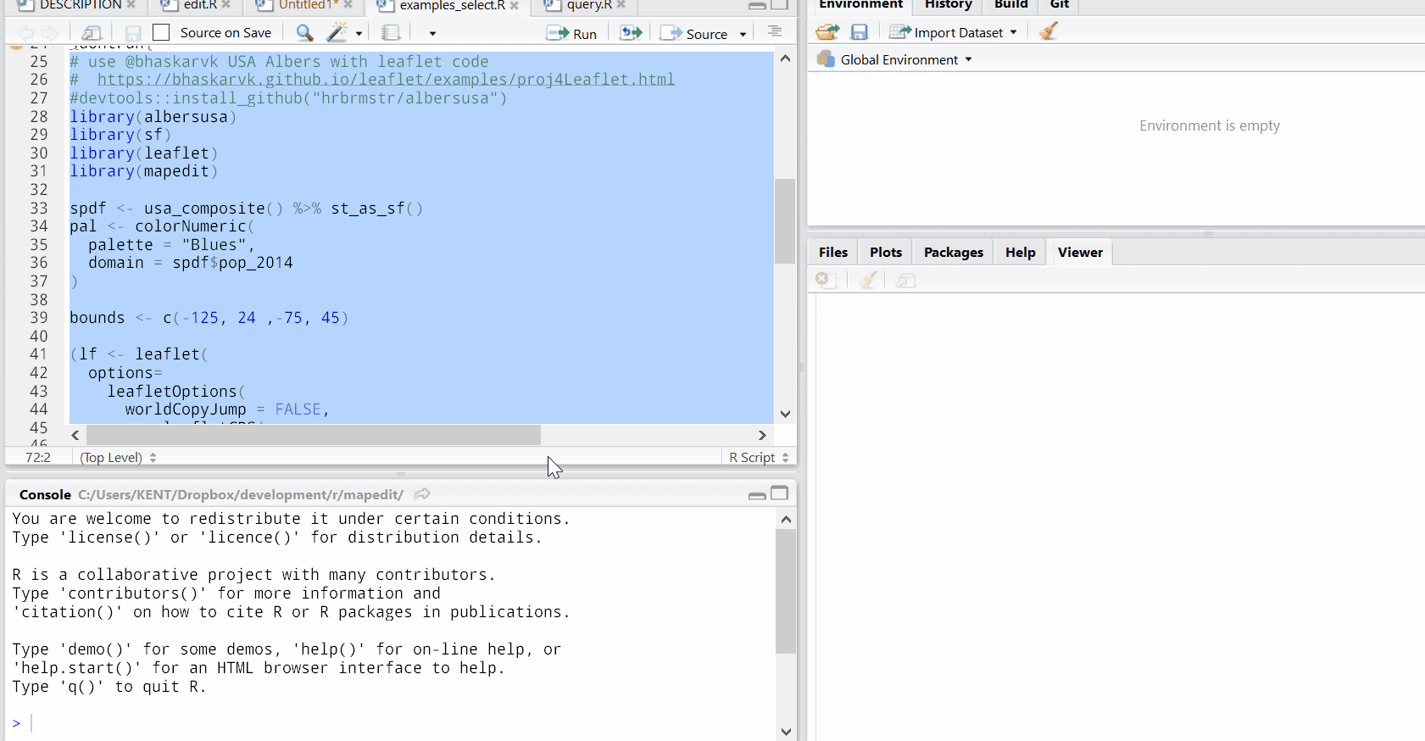Change R Script file type selector
The width and height of the screenshot is (1425, 741).
pyautogui.click(x=759, y=458)
